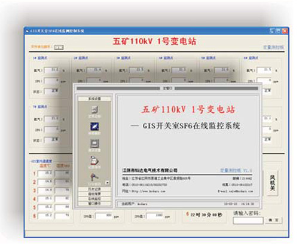Open the 窗口操作 sidebar group
This screenshot has height=249, width=299.
point(94,204)
